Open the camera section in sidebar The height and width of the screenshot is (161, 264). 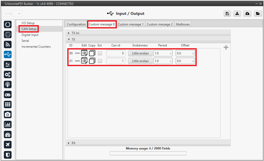pyautogui.click(x=8, y=114)
